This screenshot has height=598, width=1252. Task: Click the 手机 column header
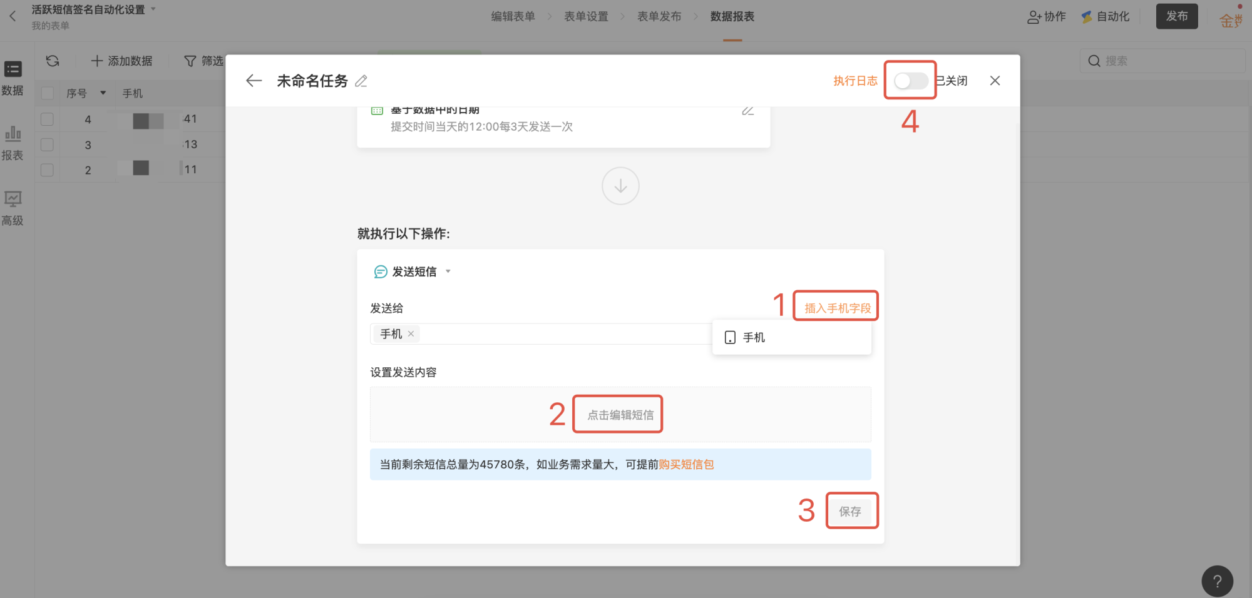pos(133,93)
